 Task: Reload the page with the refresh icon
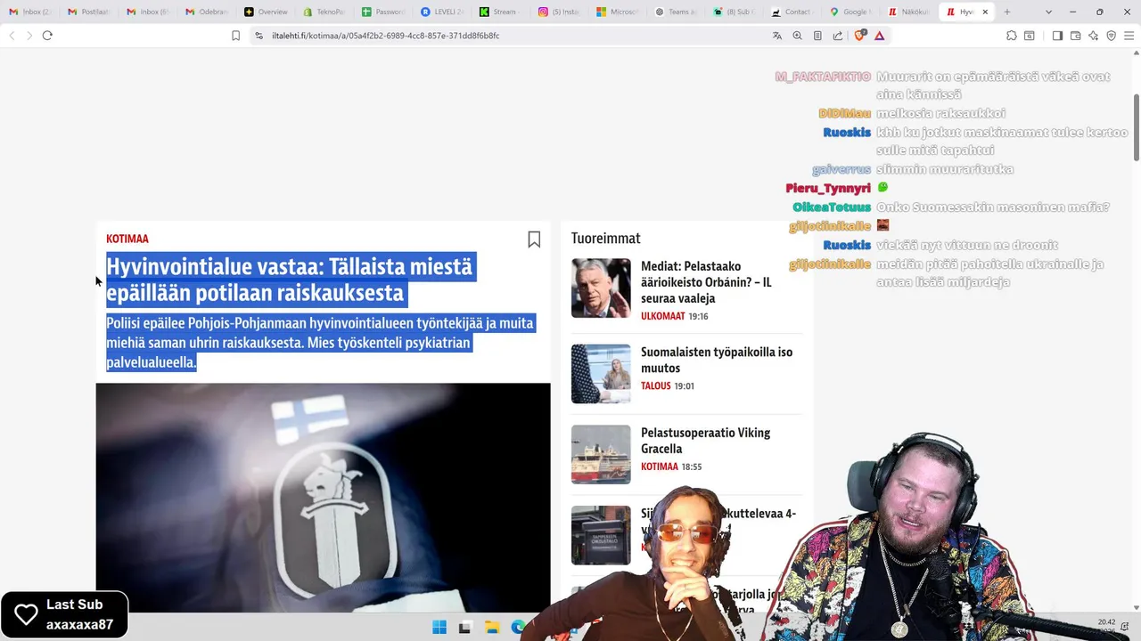pyautogui.click(x=47, y=36)
